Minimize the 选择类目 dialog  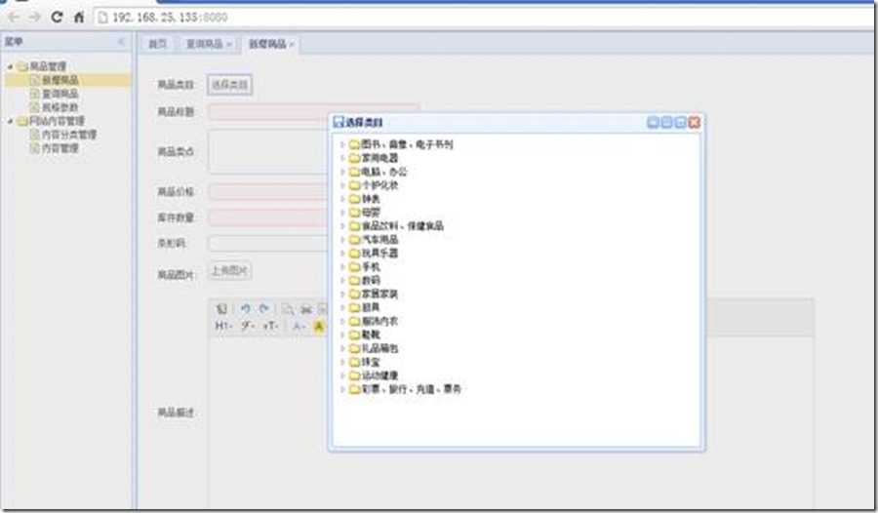[x=666, y=122]
